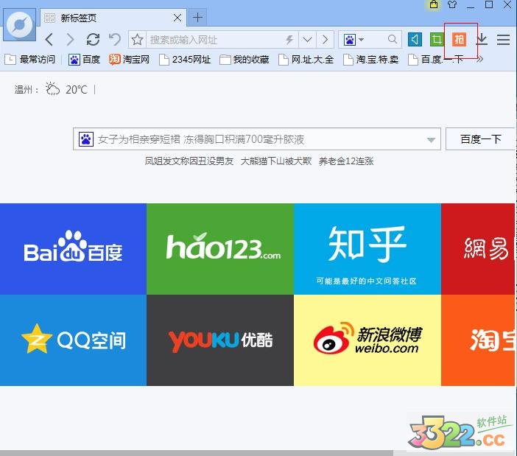Open the 淘宝 orange tile
The image size is (517, 456).
click(478, 340)
